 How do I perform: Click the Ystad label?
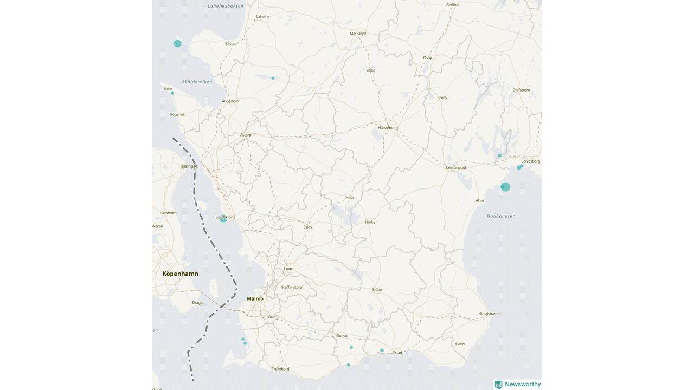point(397,353)
